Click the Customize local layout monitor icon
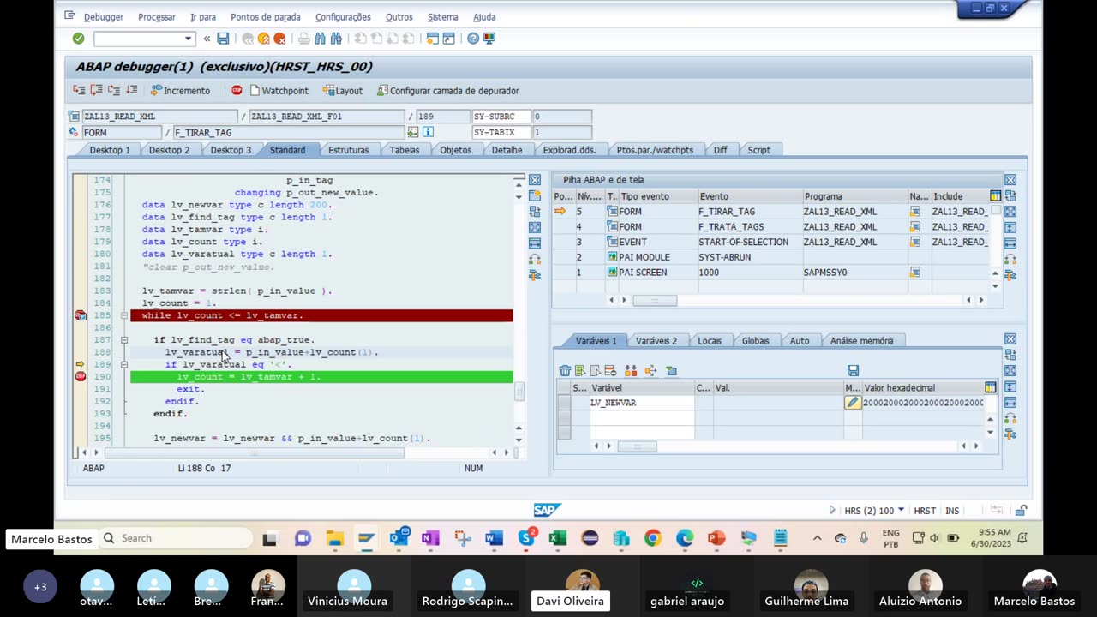 (489, 39)
